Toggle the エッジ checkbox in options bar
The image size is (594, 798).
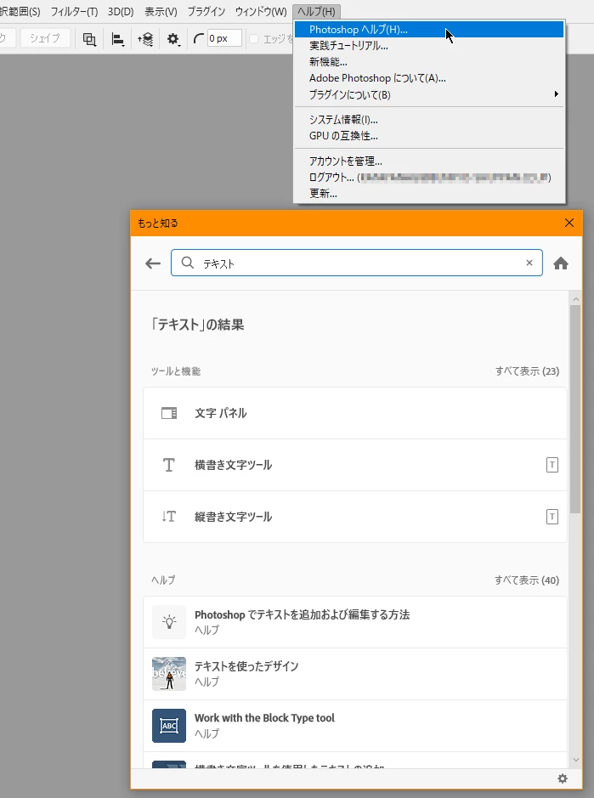[254, 39]
